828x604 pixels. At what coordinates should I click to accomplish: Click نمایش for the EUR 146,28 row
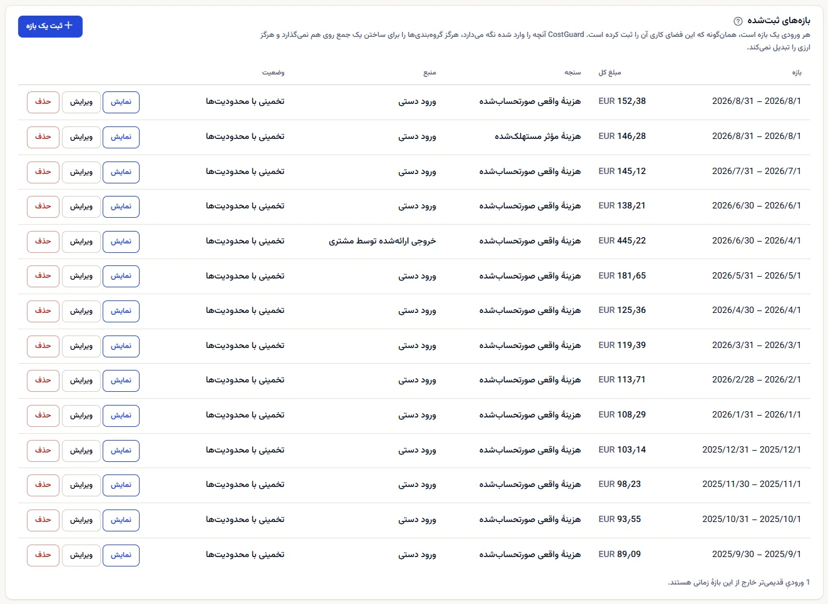pyautogui.click(x=121, y=137)
